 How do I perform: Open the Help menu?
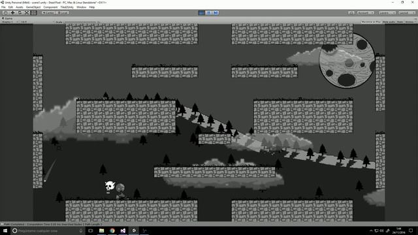[x=92, y=7]
